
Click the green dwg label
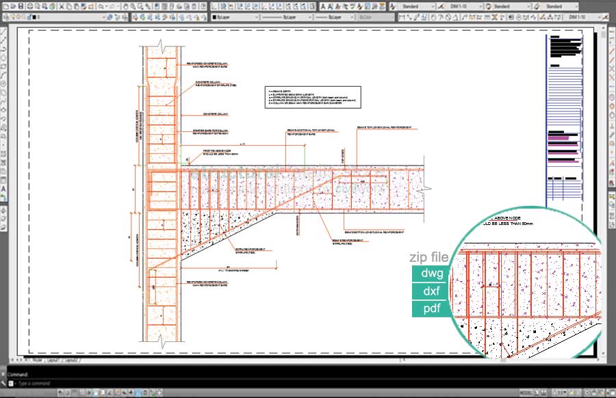[431, 274]
